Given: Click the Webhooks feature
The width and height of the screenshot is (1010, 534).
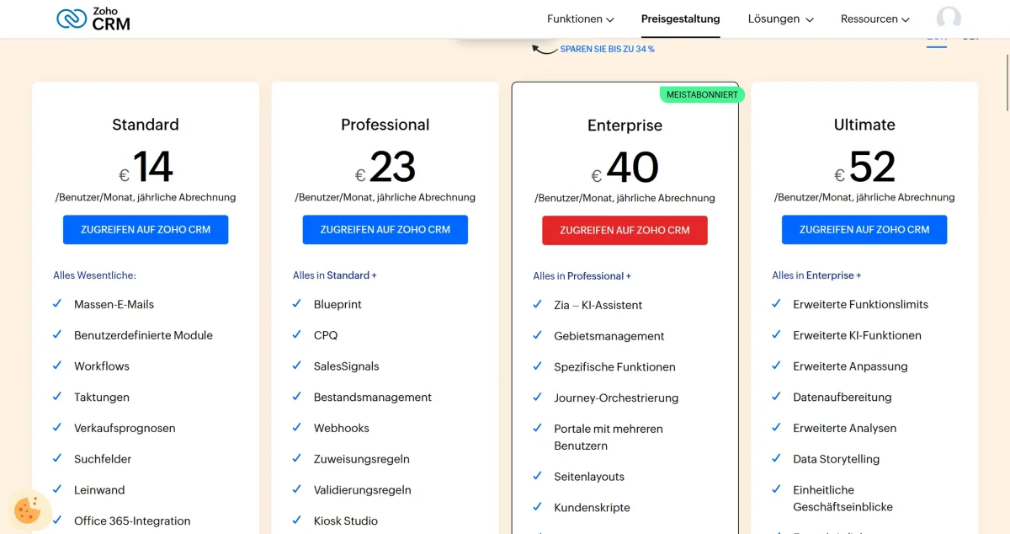Looking at the screenshot, I should point(342,428).
